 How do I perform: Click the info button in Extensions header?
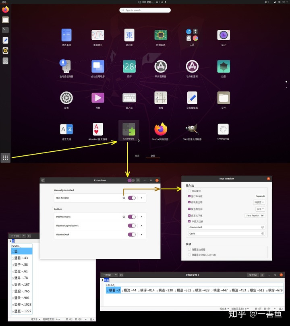[x=43, y=180]
